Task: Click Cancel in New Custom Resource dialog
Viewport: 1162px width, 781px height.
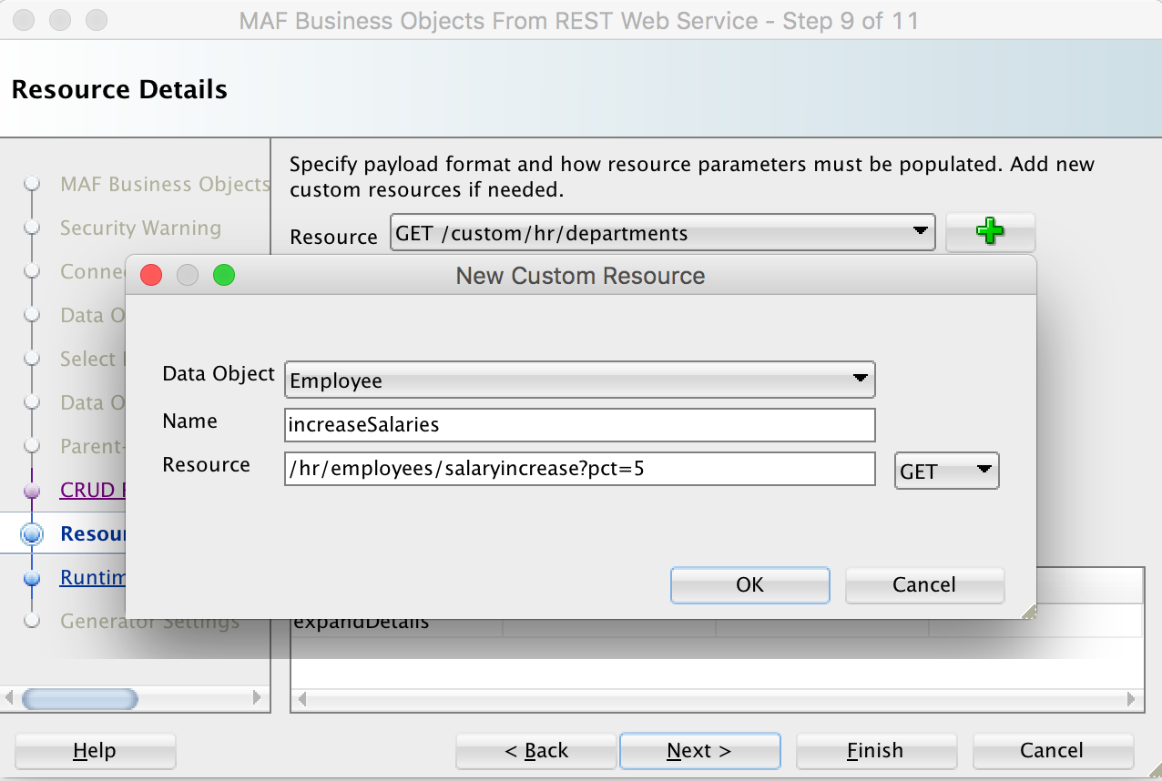Action: 924,585
